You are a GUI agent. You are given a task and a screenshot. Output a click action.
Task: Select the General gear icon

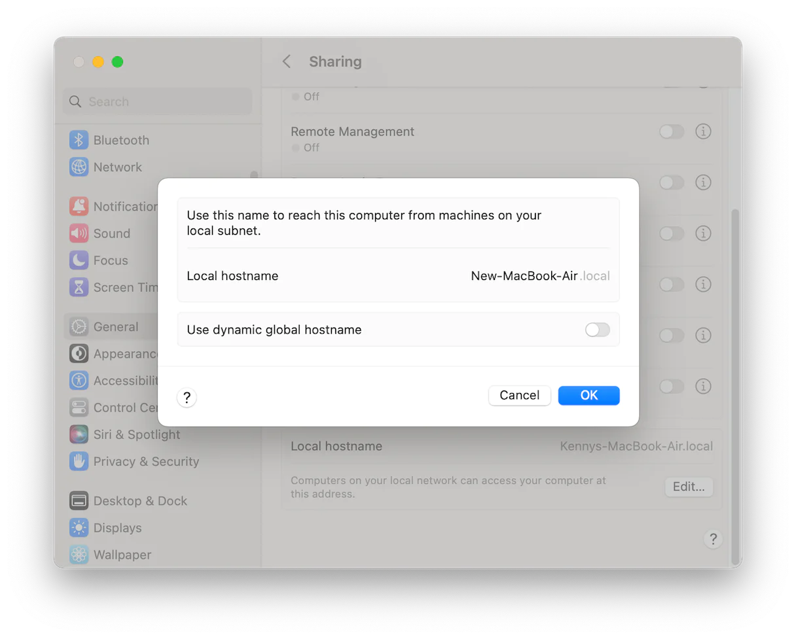tap(79, 327)
